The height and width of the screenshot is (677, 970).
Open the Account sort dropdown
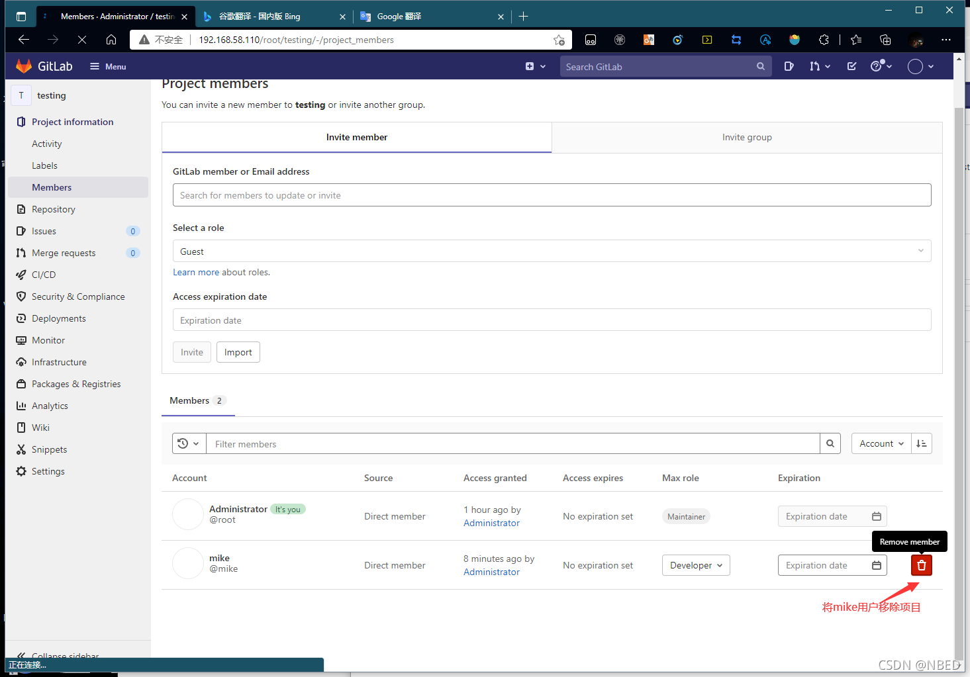click(x=881, y=443)
